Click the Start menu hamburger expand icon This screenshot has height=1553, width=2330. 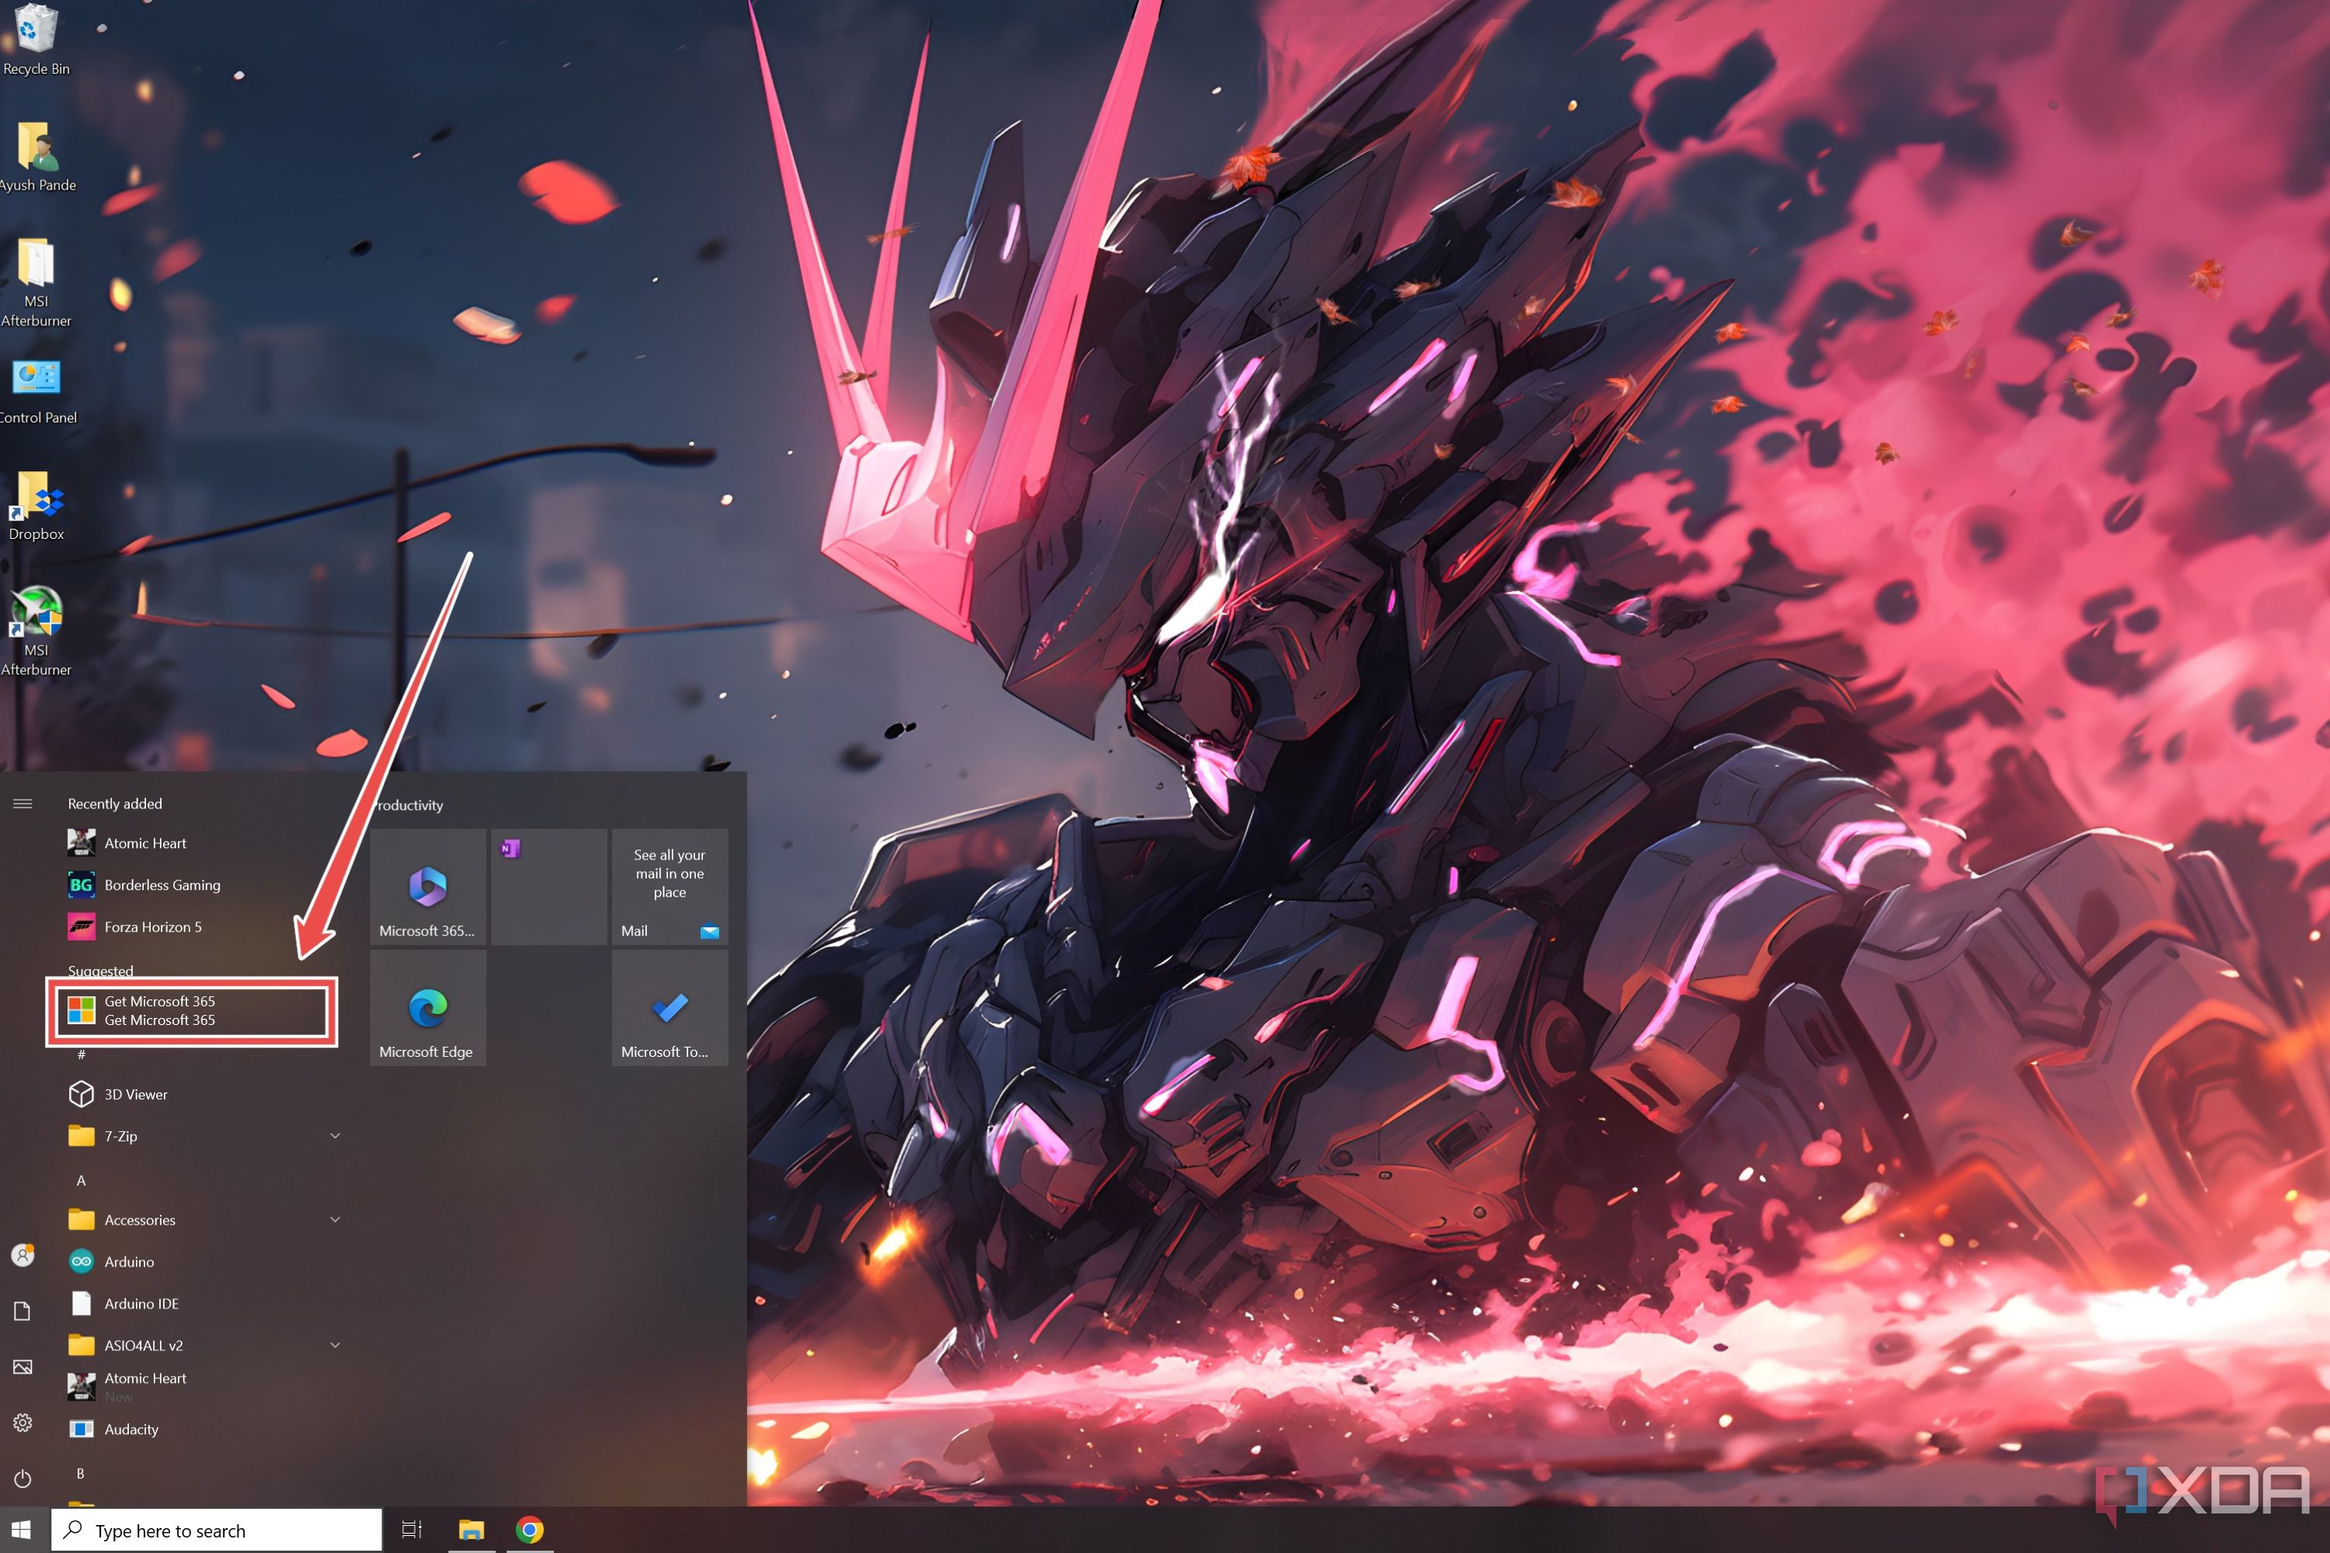point(23,803)
